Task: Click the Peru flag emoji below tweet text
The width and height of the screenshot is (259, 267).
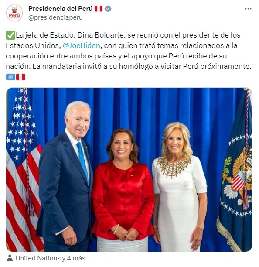Action: (x=20, y=77)
